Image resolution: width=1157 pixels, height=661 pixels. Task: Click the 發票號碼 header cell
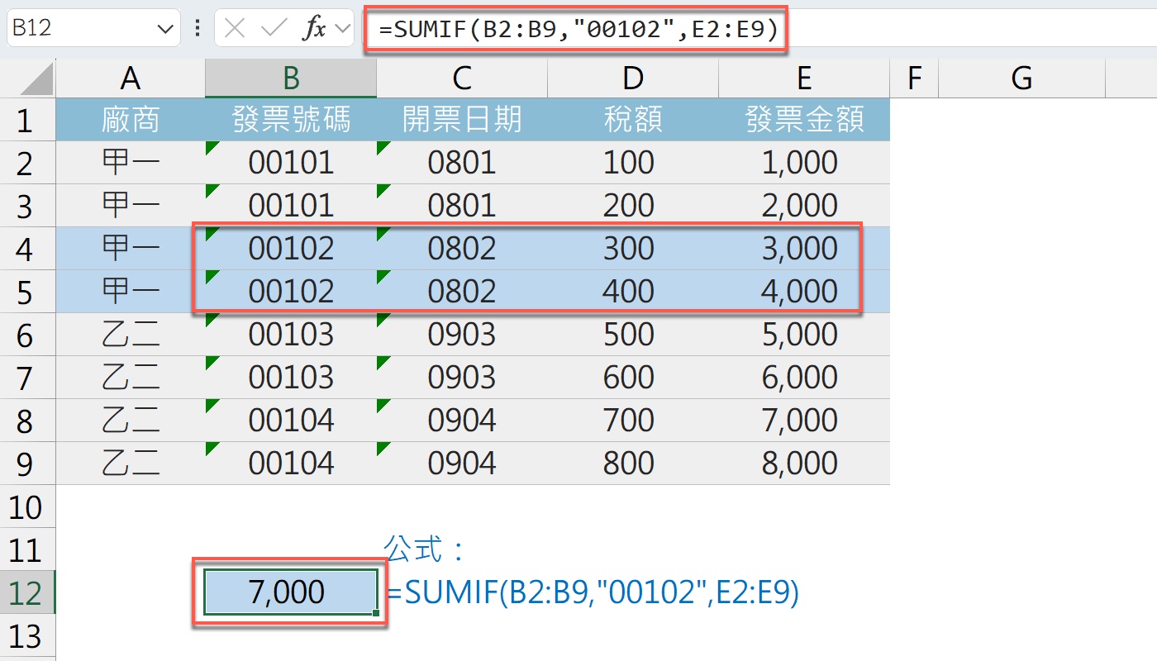(x=291, y=120)
